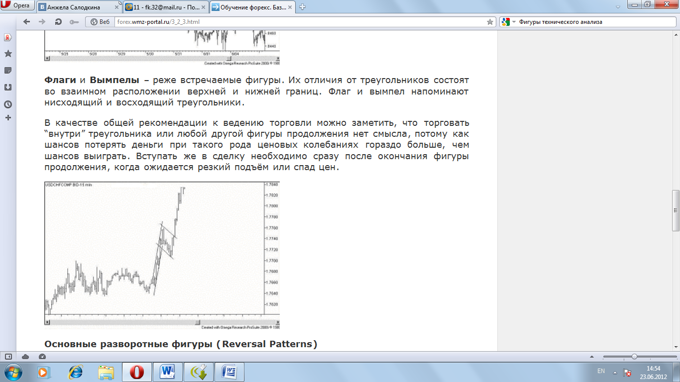680x382 pixels.
Task: Toggle the sidebar panel button in status bar
Action: 8,356
